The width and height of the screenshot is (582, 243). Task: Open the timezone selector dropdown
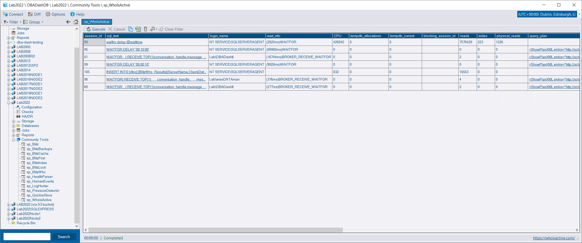point(580,14)
